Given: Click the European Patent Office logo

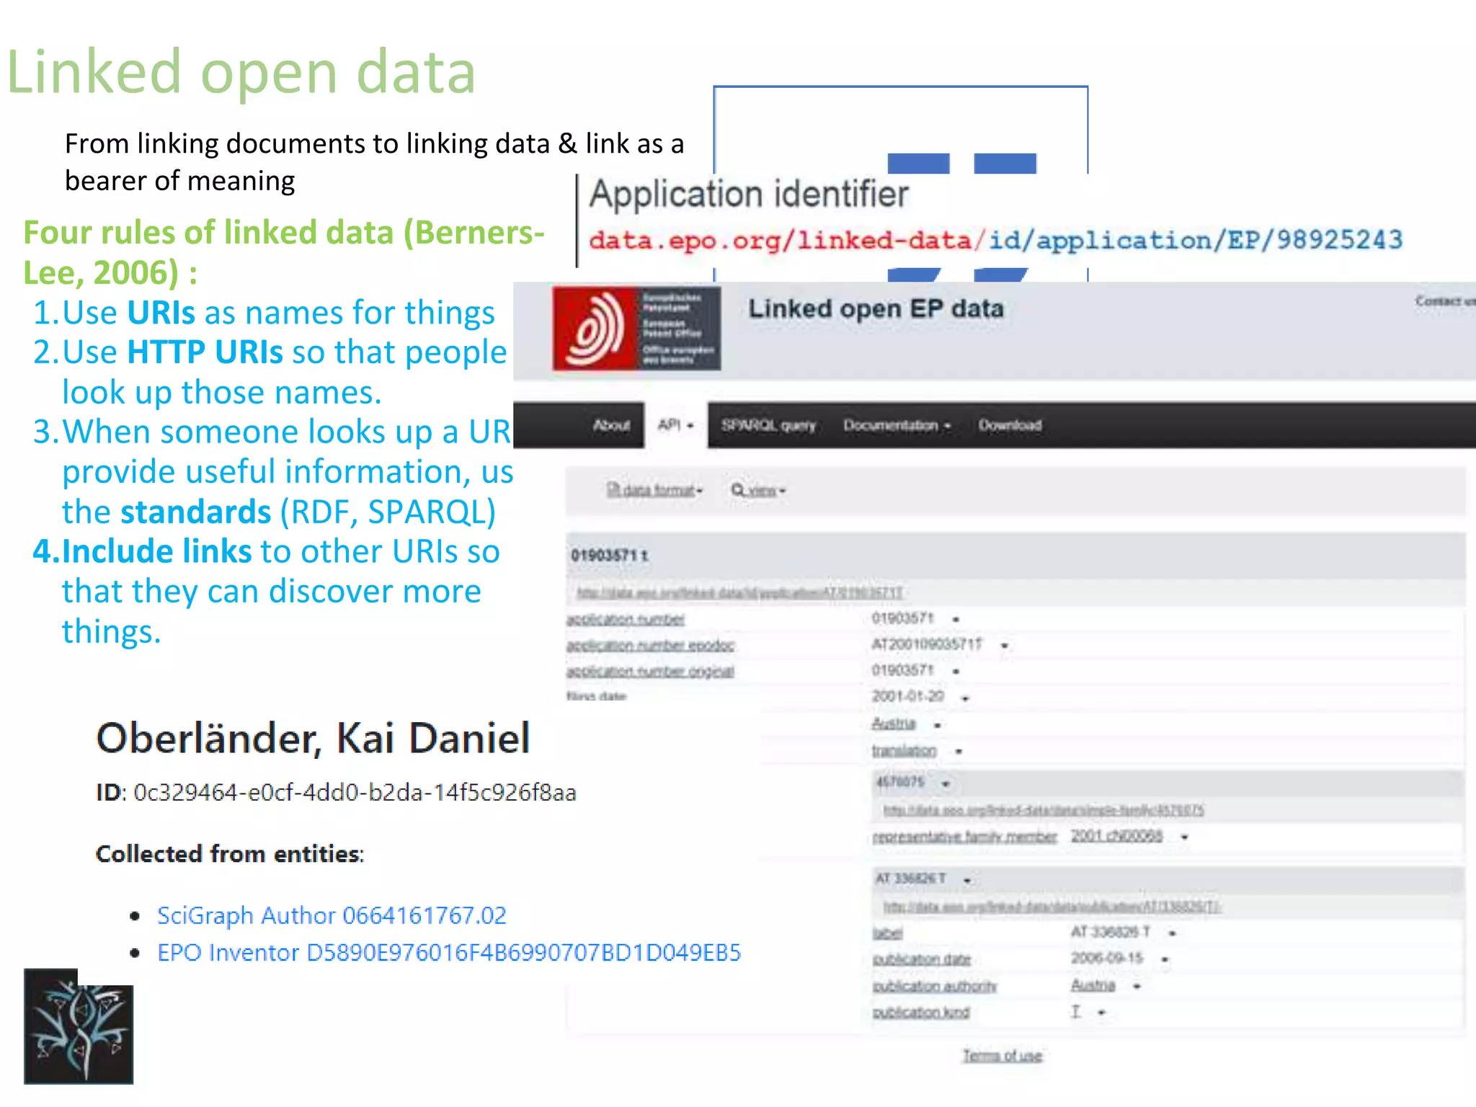Looking at the screenshot, I should pyautogui.click(x=636, y=329).
